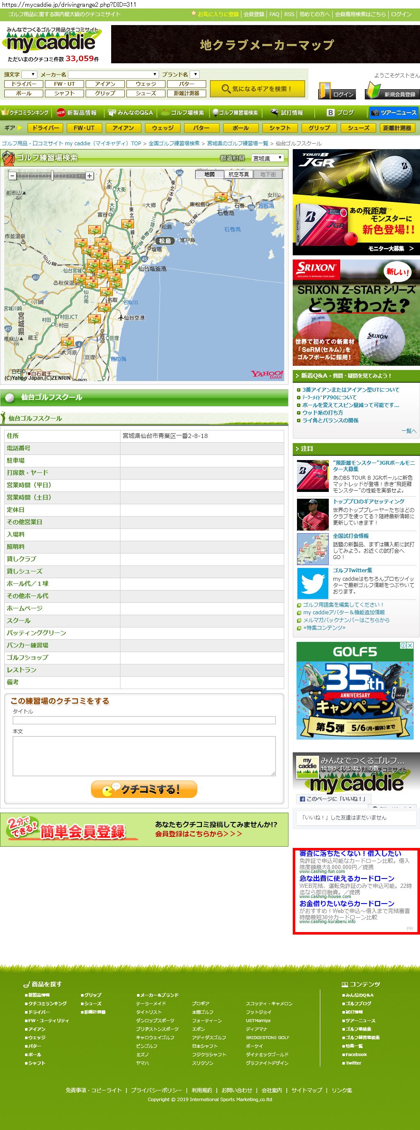This screenshot has height=1130, width=420.
Task: Open the ブランド名 dropdown
Action: 195,75
